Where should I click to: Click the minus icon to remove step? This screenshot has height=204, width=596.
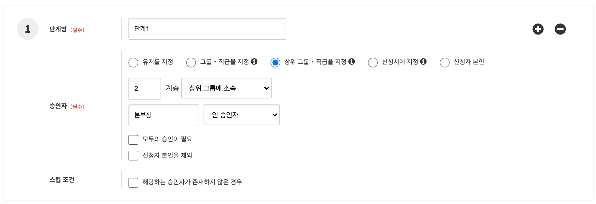click(x=560, y=29)
